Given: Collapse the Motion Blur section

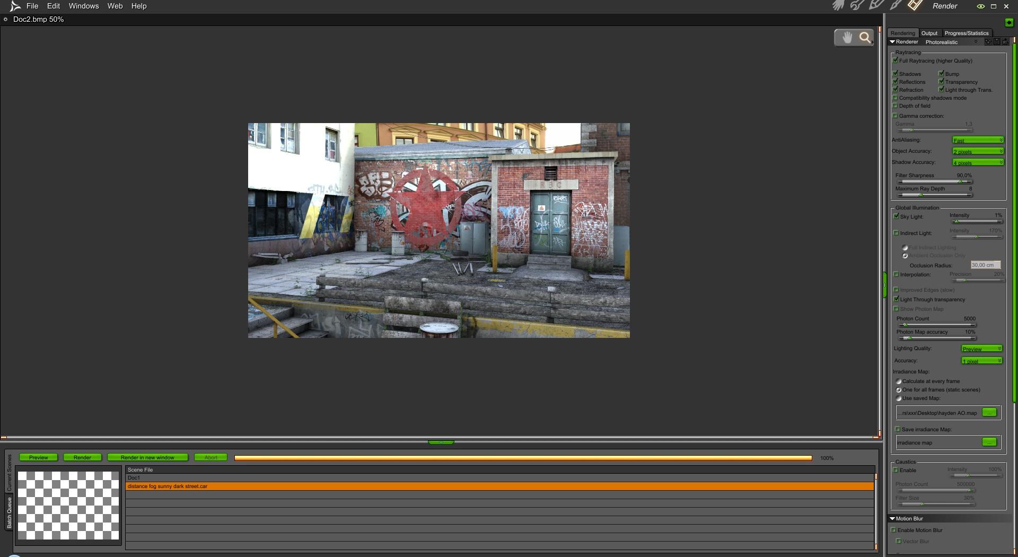Looking at the screenshot, I should click(x=892, y=519).
